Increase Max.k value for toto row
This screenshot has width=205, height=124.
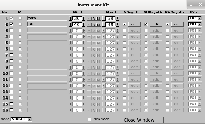coord(118,18)
